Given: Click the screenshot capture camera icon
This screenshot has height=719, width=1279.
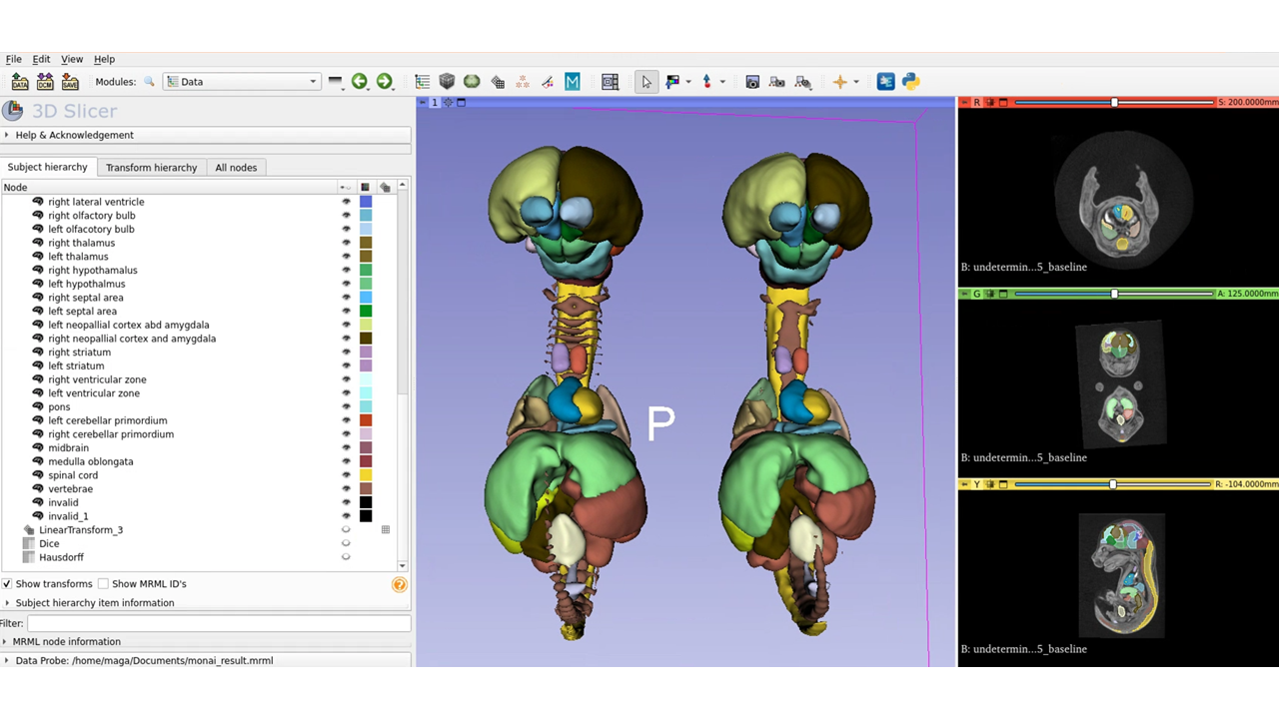Looking at the screenshot, I should (x=752, y=82).
